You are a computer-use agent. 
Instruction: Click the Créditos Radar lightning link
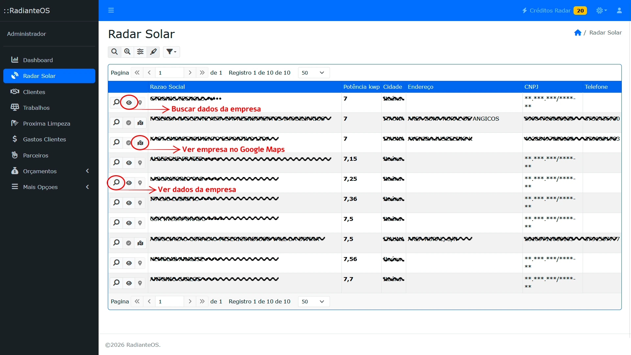pyautogui.click(x=554, y=11)
